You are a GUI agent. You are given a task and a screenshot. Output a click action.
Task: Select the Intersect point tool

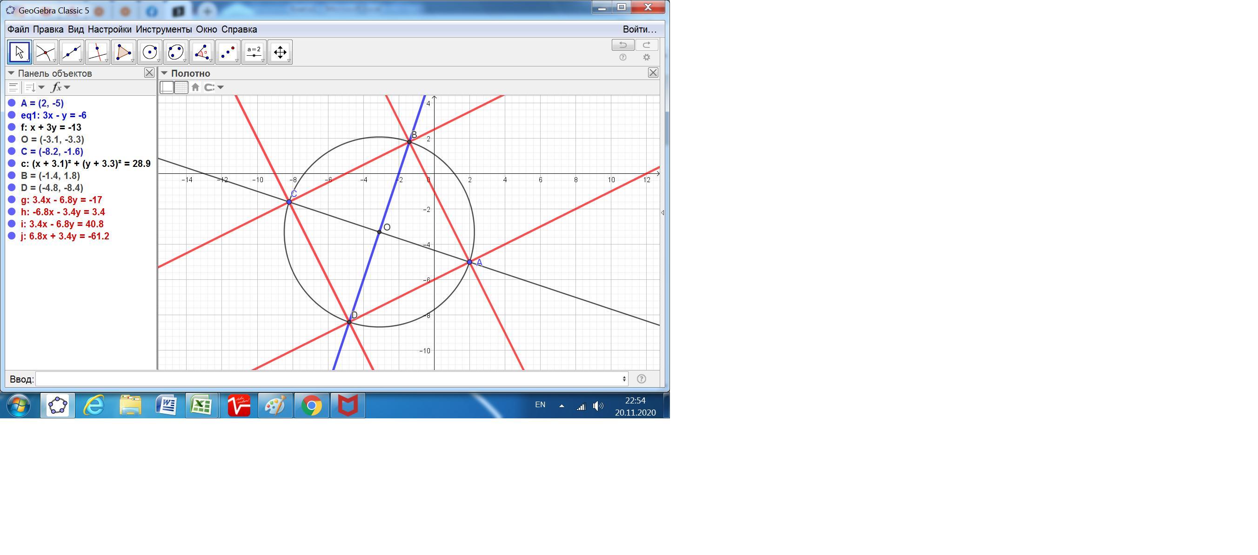[x=45, y=52]
